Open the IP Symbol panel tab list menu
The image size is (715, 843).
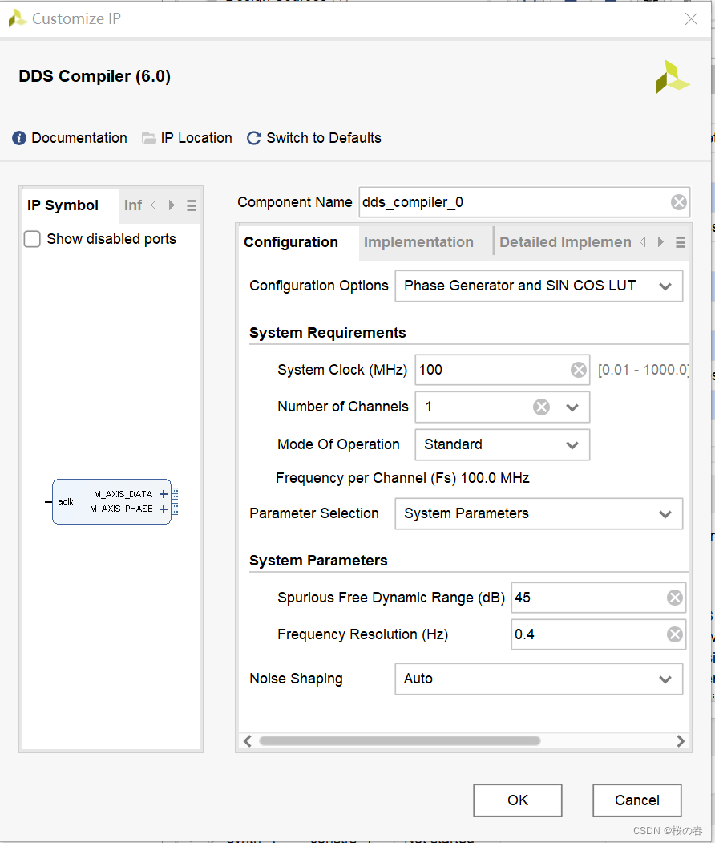pos(192,205)
